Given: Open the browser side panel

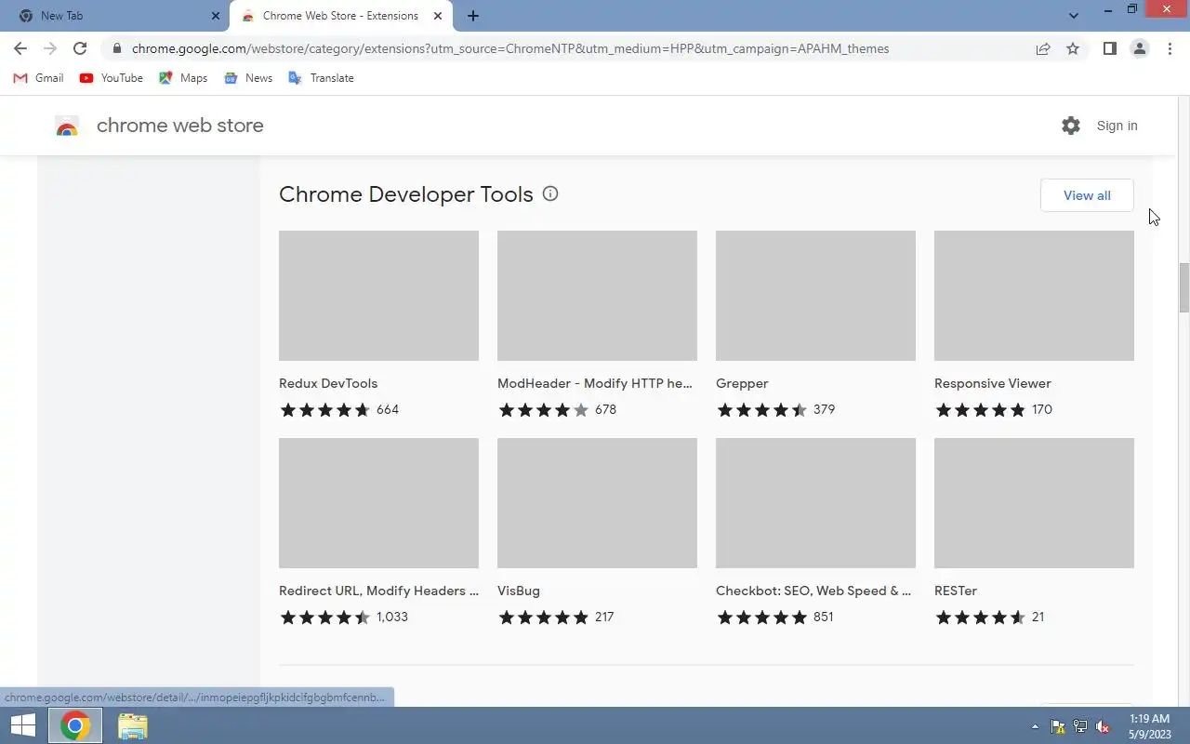Looking at the screenshot, I should (x=1109, y=48).
